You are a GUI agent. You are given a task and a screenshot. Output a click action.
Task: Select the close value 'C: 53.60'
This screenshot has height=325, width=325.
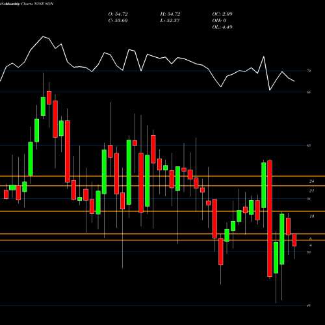pos(118,21)
